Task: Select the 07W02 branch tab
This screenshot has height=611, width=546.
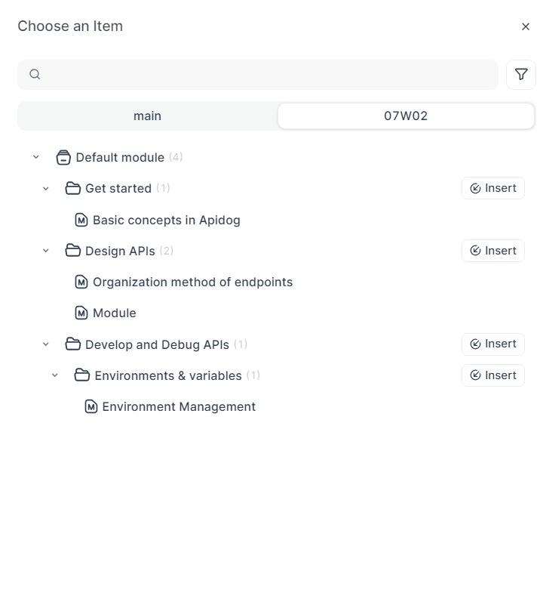Action: point(406,116)
